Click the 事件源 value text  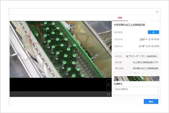(146, 62)
